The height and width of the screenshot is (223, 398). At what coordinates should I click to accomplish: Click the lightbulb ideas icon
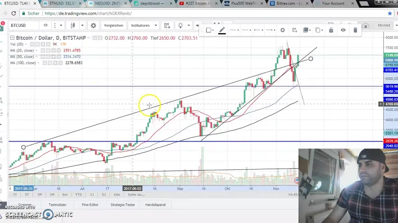(180, 25)
